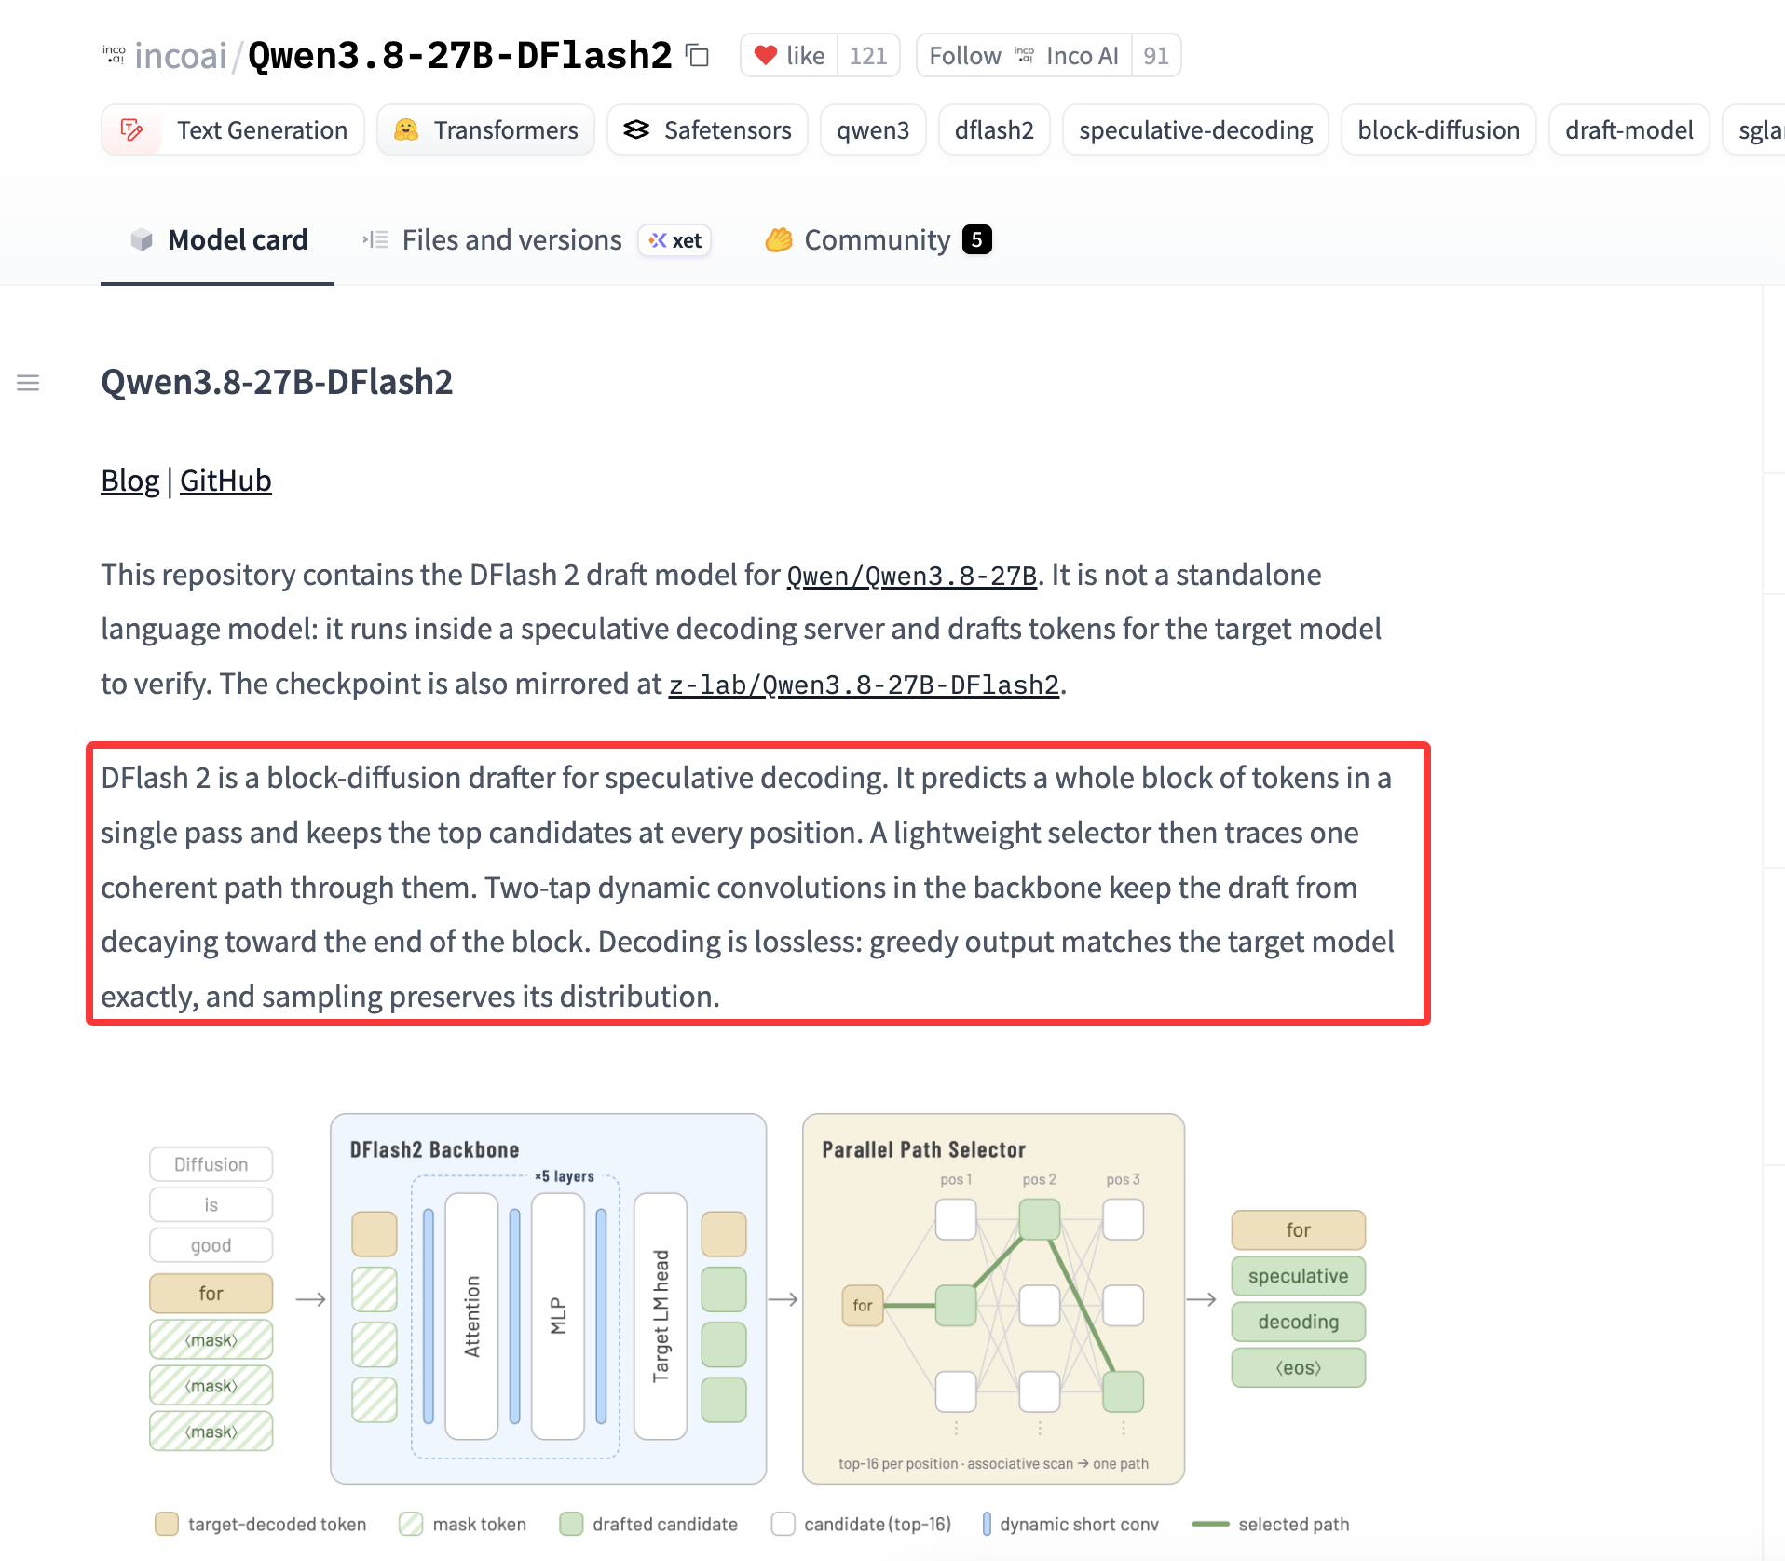The width and height of the screenshot is (1785, 1561).
Task: Open the Model card tab
Action: click(x=217, y=240)
